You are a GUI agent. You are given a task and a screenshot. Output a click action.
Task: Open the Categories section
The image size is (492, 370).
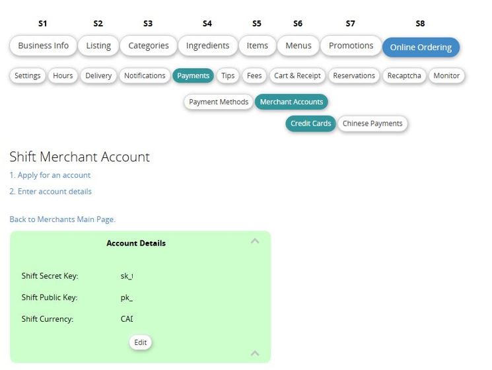click(x=149, y=46)
